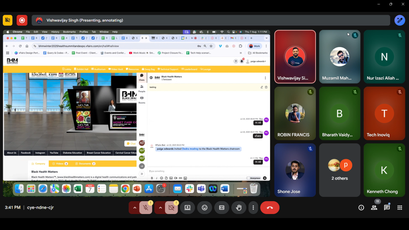Open All Bookmarks folder in Chrome
The image size is (409, 230).
tap(258, 53)
